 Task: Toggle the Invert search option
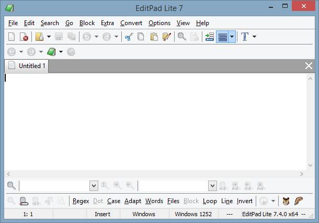[x=245, y=201]
